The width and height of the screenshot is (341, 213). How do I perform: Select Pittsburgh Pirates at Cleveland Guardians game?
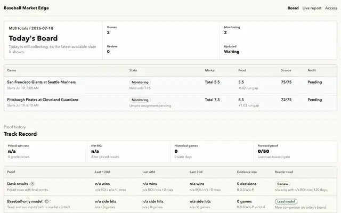pos(43,100)
